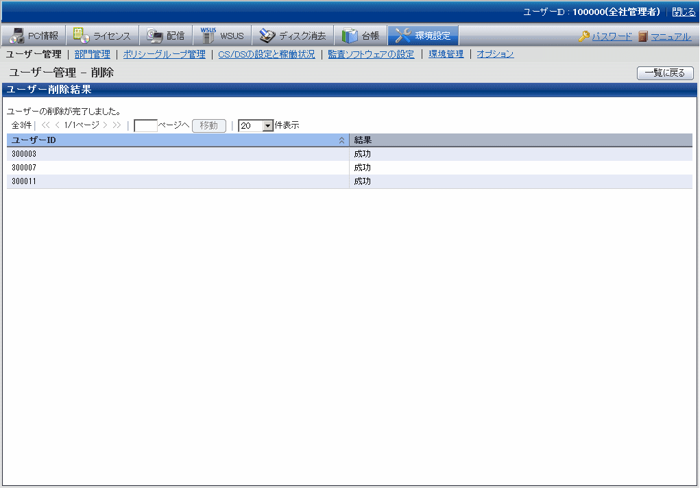Go to CS/DSの設定と稼働状況

(267, 54)
